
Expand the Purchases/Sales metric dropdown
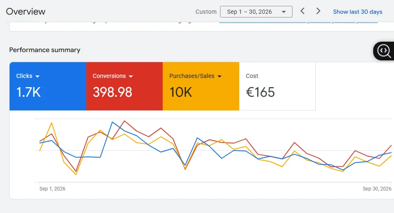[219, 76]
